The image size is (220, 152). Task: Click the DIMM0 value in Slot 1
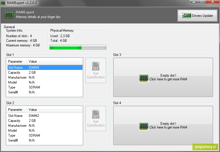pyautogui.click(x=34, y=68)
